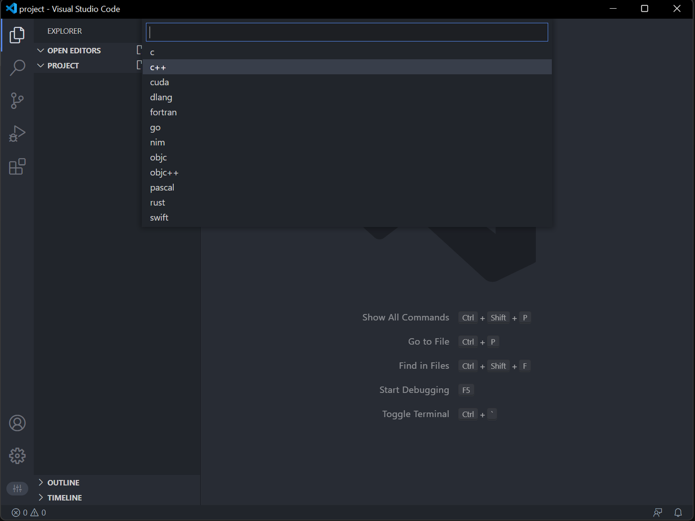The image size is (695, 521).
Task: Open the Extensions view icon
Action: click(x=17, y=166)
